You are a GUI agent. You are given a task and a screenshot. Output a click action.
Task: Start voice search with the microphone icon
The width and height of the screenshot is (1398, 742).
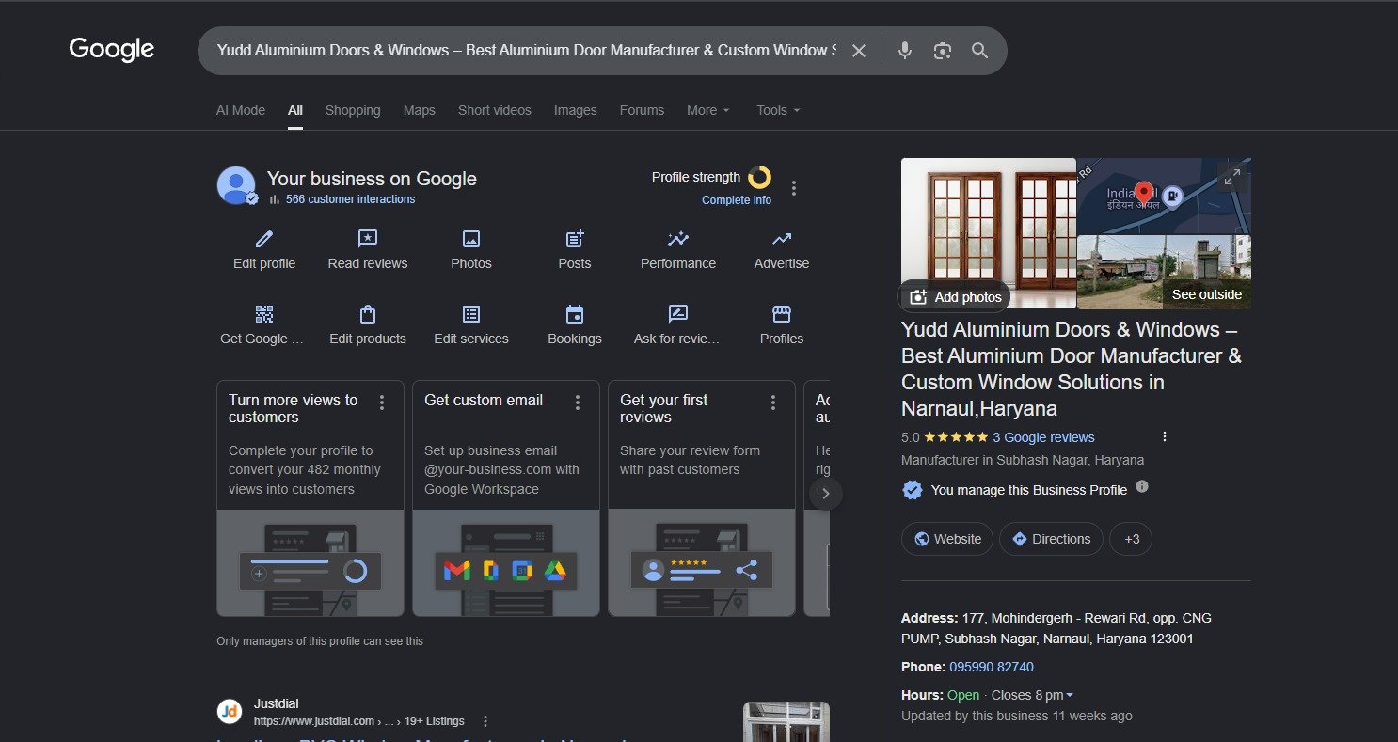pyautogui.click(x=905, y=51)
